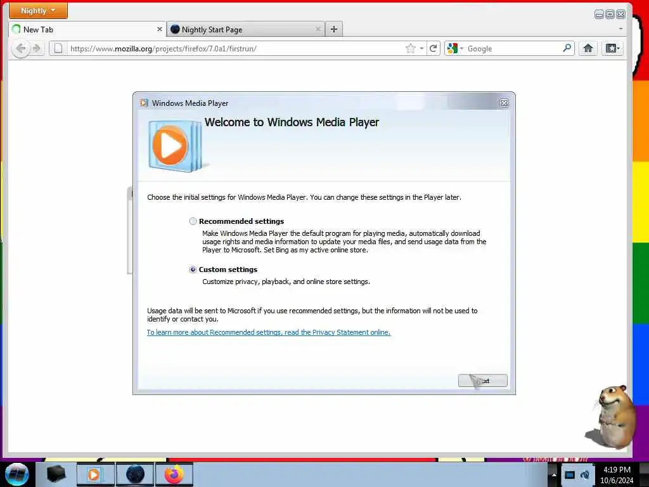Maximize the Nightly browser window
The width and height of the screenshot is (649, 487).
pyautogui.click(x=610, y=15)
